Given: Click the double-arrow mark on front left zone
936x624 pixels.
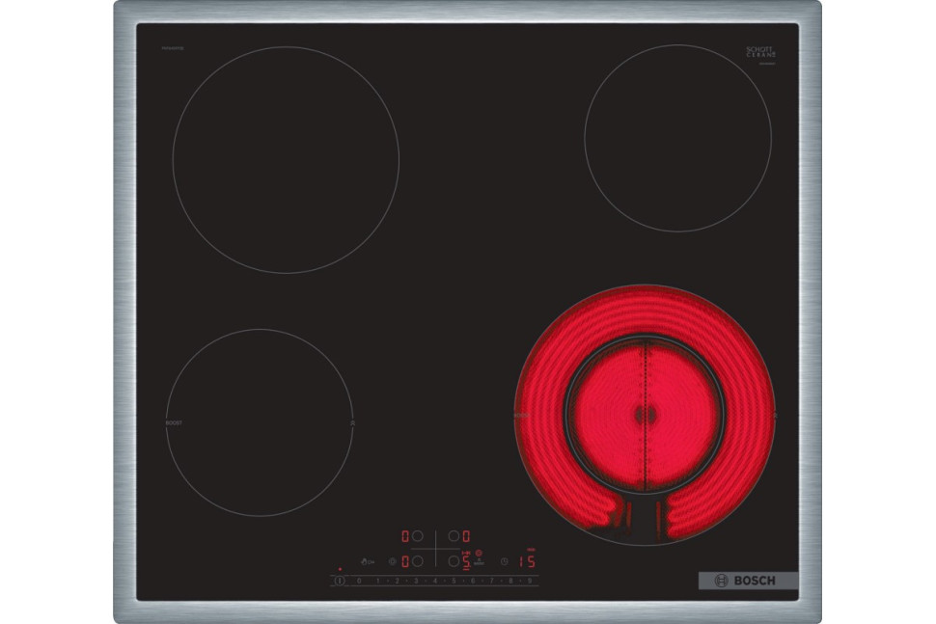Looking at the screenshot, I should (x=352, y=423).
